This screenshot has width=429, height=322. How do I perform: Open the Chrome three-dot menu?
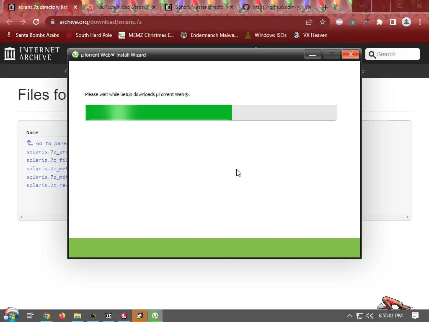pos(420,22)
